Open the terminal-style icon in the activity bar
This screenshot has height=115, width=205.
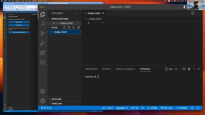click(43, 62)
